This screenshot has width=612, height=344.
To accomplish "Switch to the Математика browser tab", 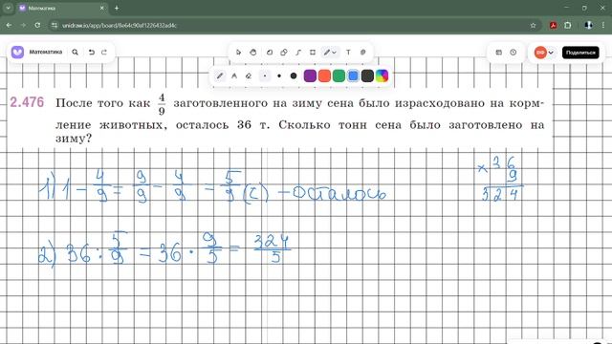I will coord(62,8).
